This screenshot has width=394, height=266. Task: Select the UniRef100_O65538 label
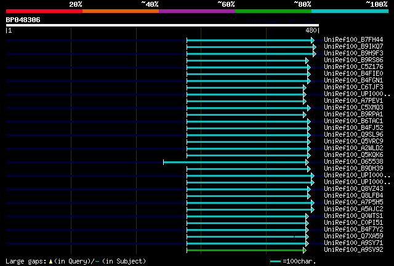pyautogui.click(x=353, y=162)
